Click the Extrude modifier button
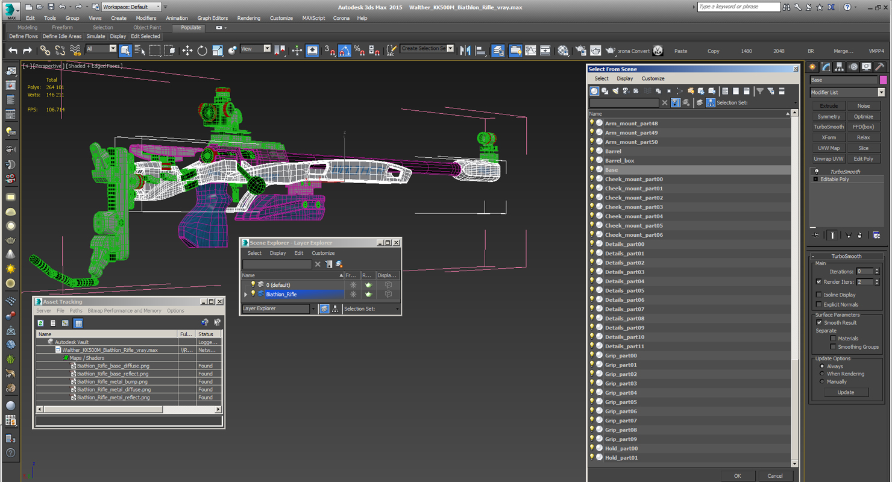The image size is (892, 482). [829, 106]
